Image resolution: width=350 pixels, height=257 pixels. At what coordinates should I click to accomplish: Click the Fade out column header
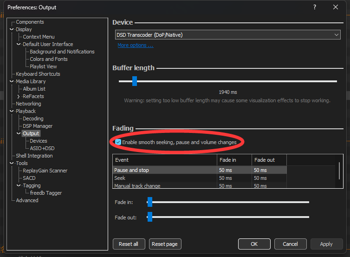pos(265,160)
